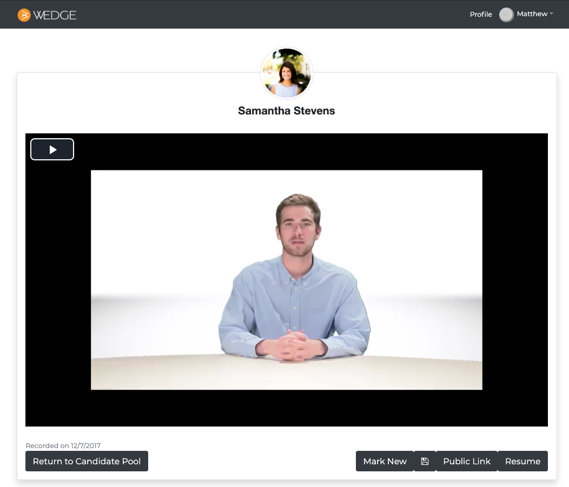Mark the candidate as new

[x=385, y=461]
